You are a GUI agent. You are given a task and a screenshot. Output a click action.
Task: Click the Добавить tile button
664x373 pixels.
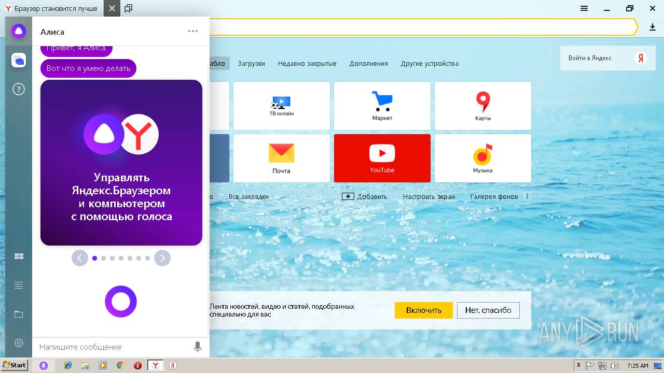coord(365,196)
